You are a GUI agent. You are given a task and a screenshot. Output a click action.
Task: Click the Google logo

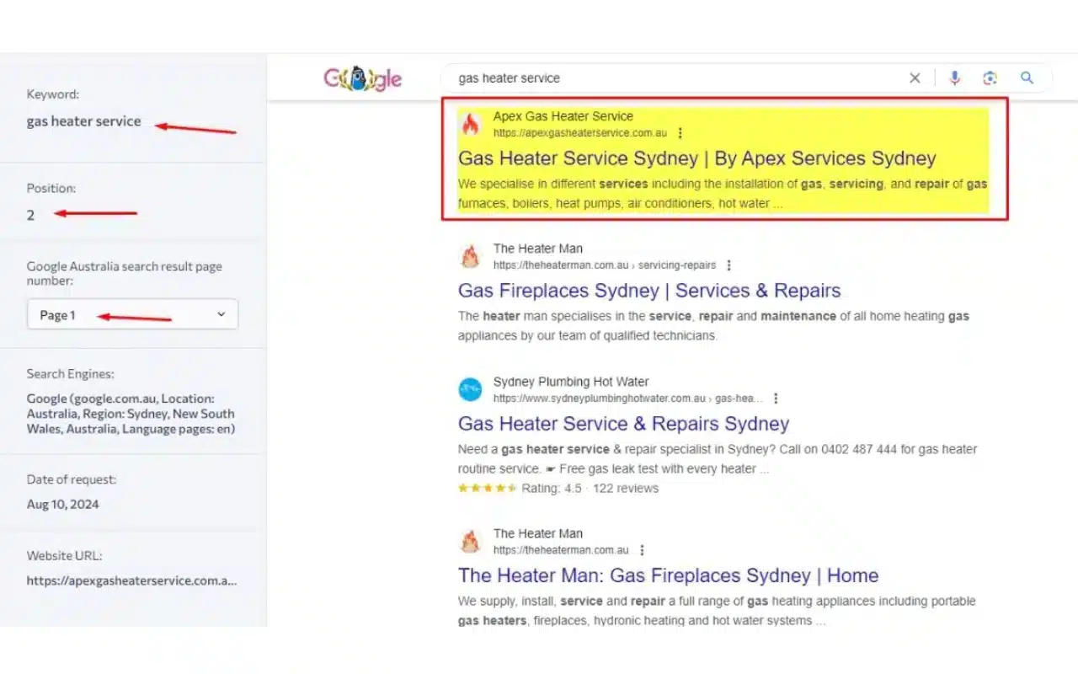363,78
